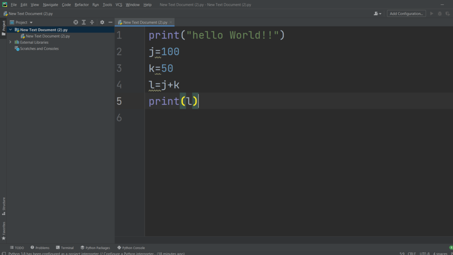Viewport: 453px width, 255px height.
Task: Toggle tool window quick-access icon in status bar
Action: pyautogui.click(x=4, y=254)
